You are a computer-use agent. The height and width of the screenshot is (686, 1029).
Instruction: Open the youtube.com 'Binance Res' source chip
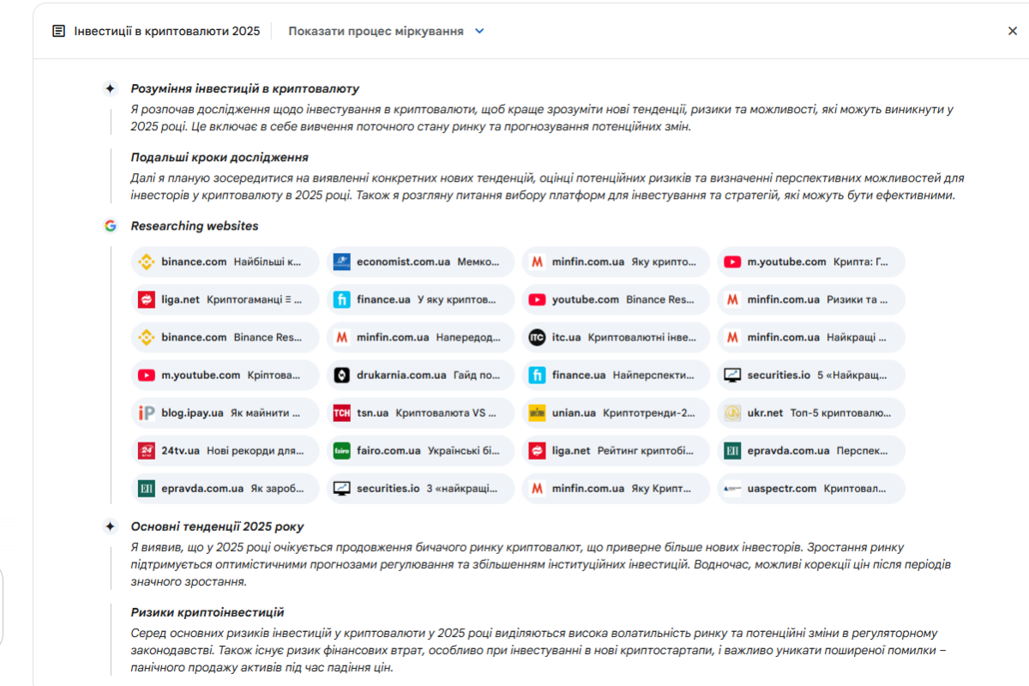(616, 300)
